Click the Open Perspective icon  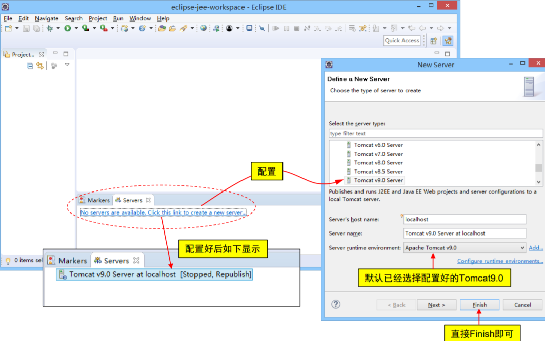point(433,41)
